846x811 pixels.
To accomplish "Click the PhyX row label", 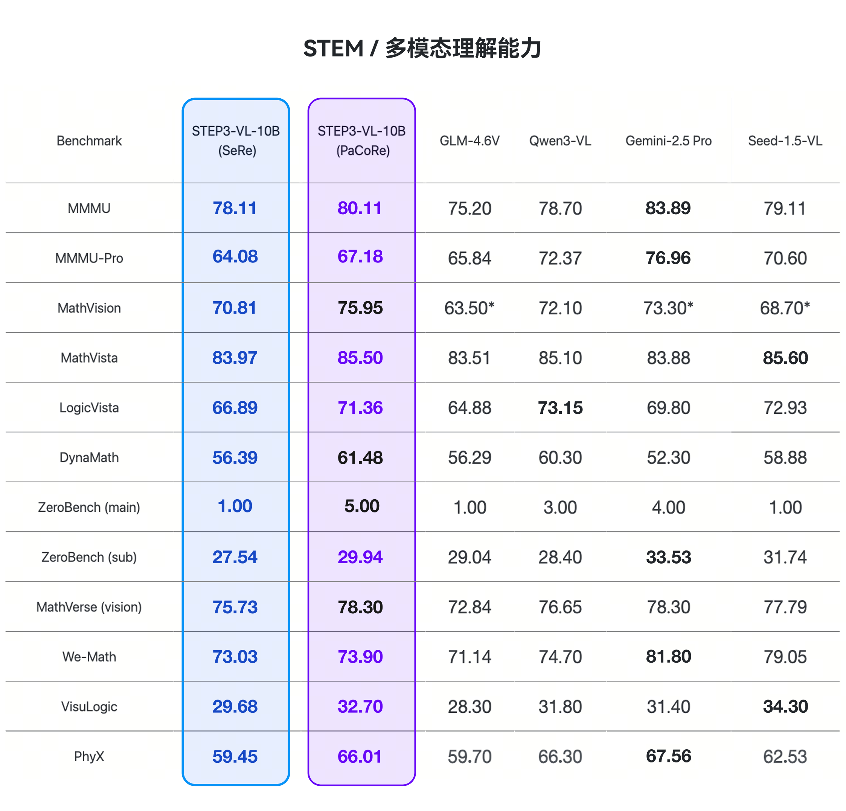I will pos(89,756).
